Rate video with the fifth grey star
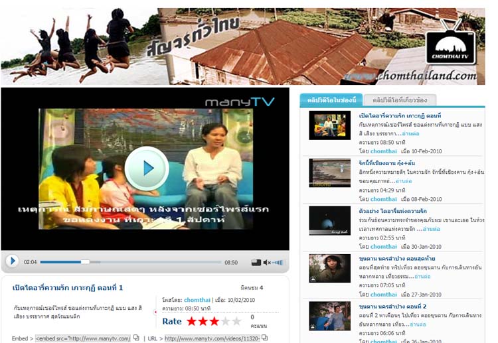Viewport: 498px width, 343px height. click(236, 321)
